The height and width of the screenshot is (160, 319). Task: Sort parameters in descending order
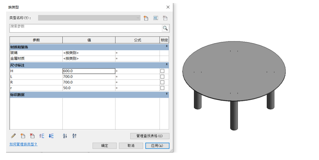[75, 136]
